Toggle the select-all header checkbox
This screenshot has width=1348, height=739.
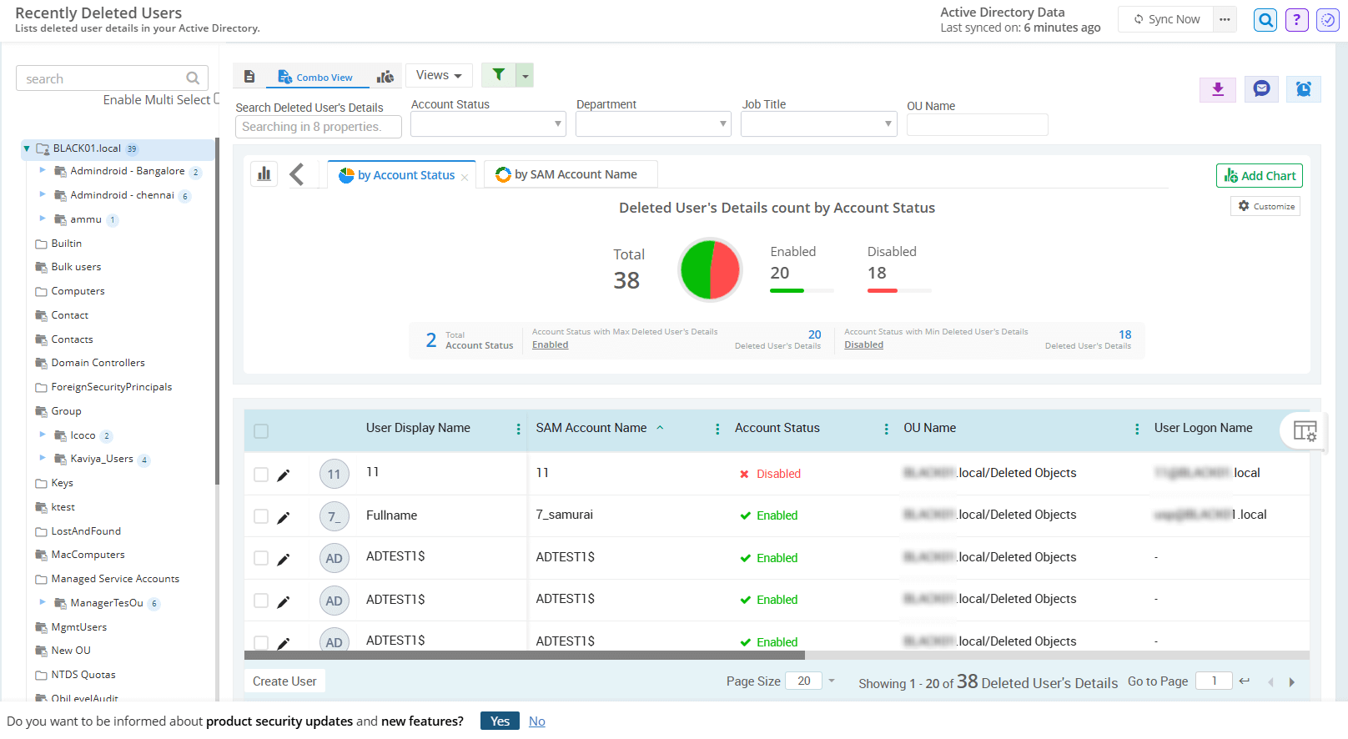(x=261, y=431)
